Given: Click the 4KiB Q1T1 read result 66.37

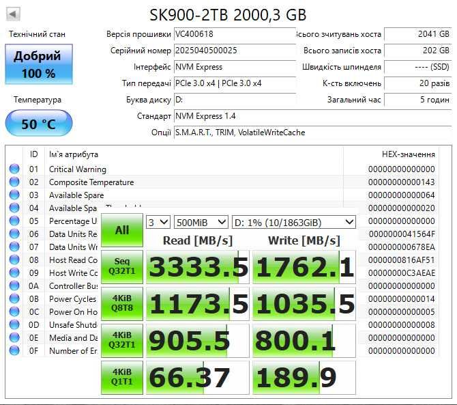Looking at the screenshot, I should pos(198,378).
